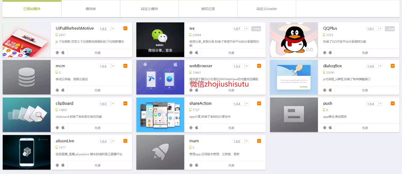Remove the dialogBox module with minus icon

[393, 66]
